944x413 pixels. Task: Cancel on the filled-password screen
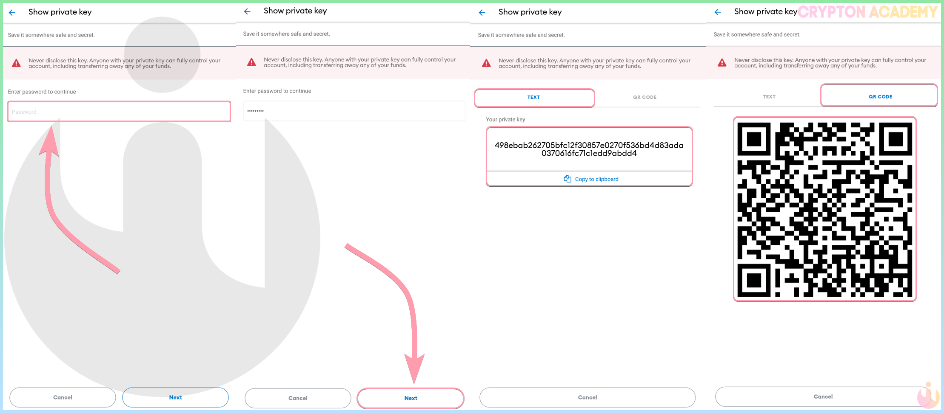click(x=298, y=398)
